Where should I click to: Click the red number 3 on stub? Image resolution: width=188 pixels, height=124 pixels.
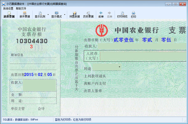point(31,47)
